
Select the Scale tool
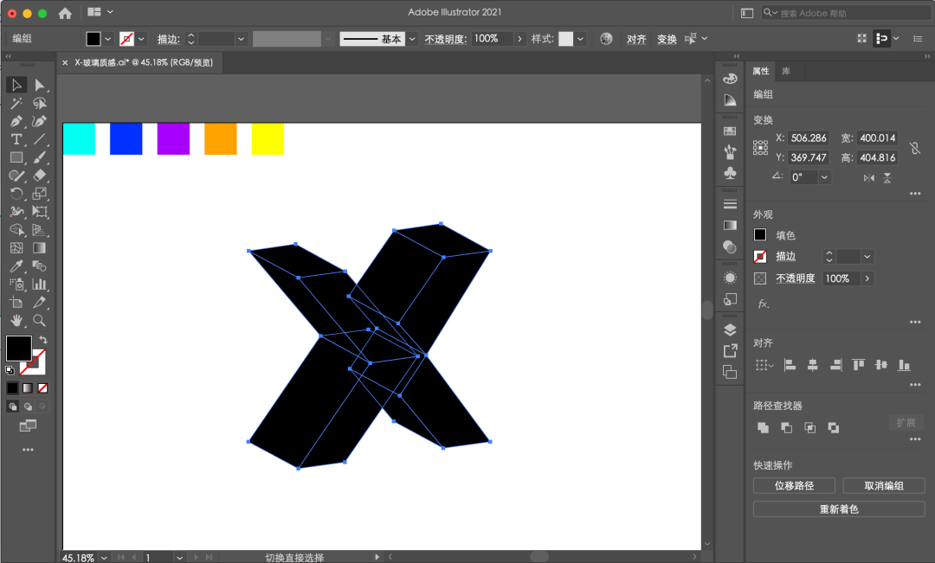(39, 194)
